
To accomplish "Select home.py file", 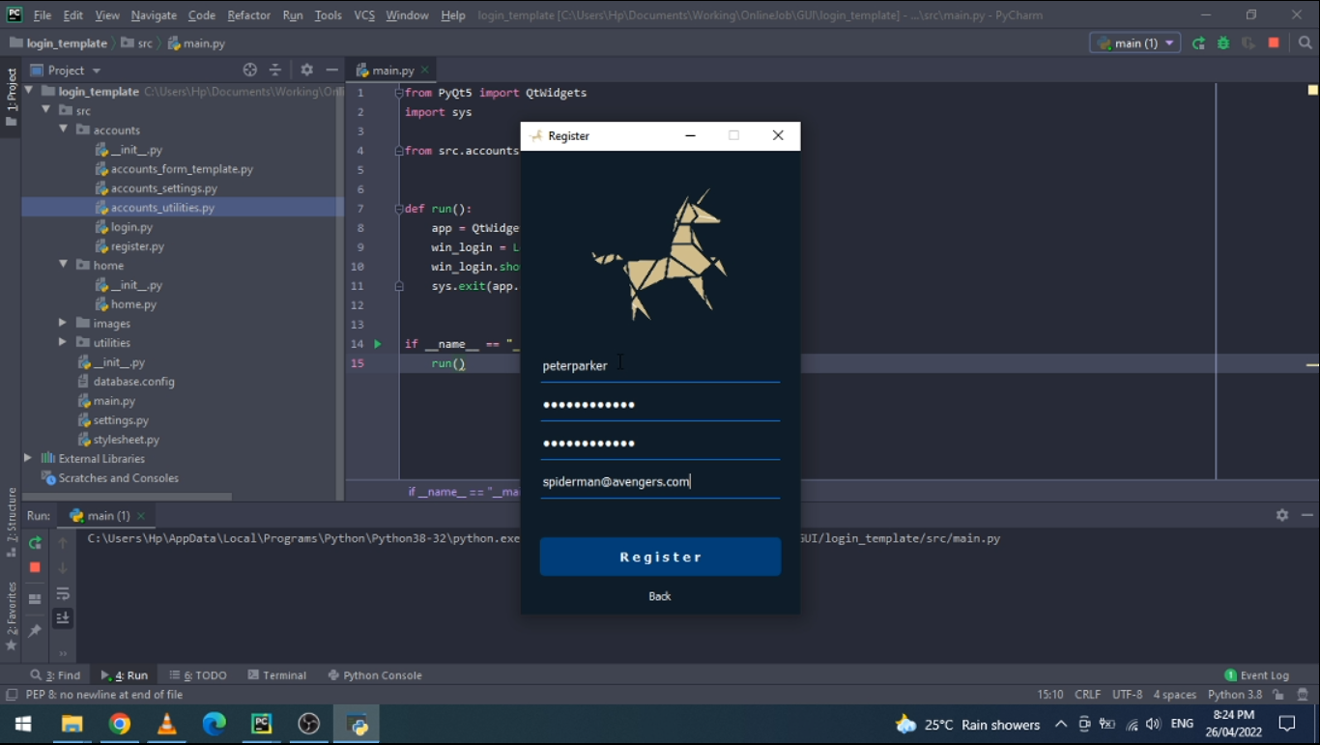I will point(133,304).
